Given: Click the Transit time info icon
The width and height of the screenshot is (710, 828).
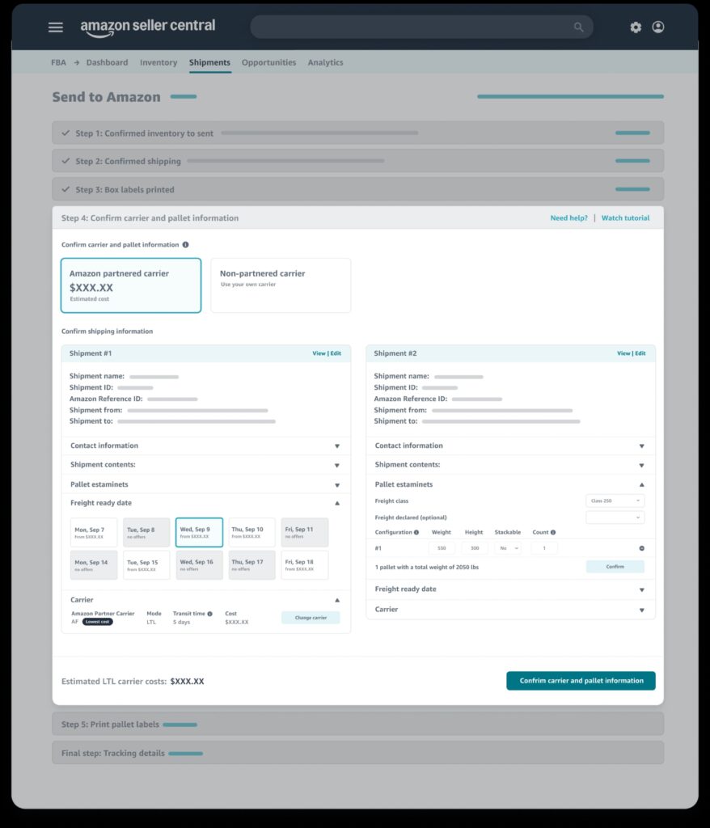Looking at the screenshot, I should (209, 614).
